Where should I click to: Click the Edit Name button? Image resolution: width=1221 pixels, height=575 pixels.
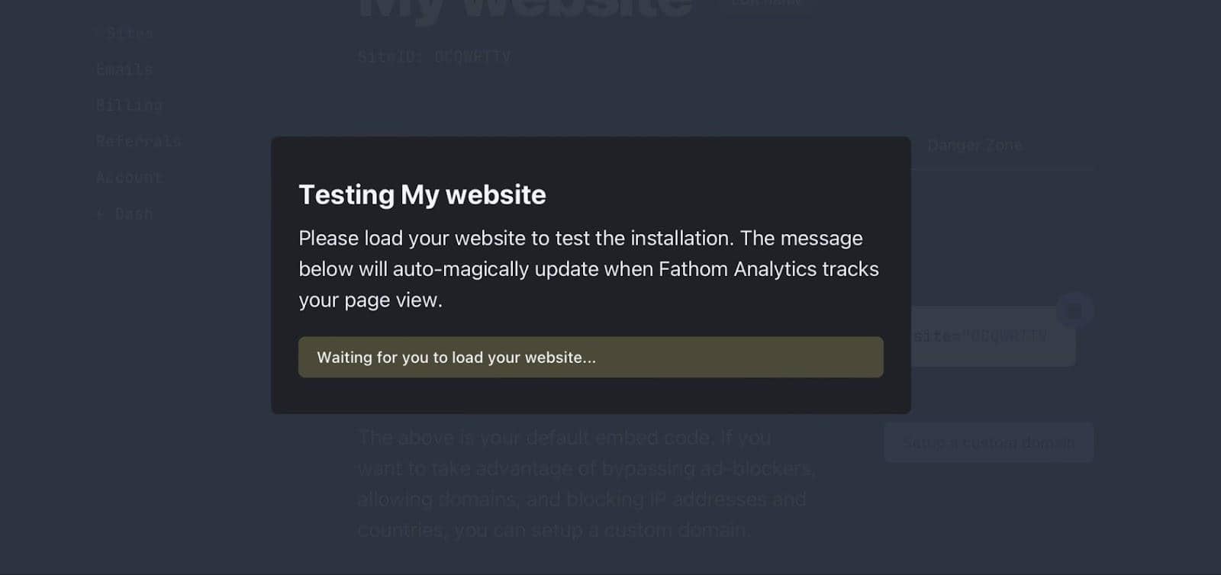point(765,4)
